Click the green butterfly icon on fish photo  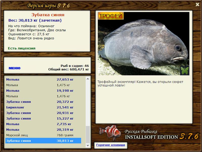point(185,71)
